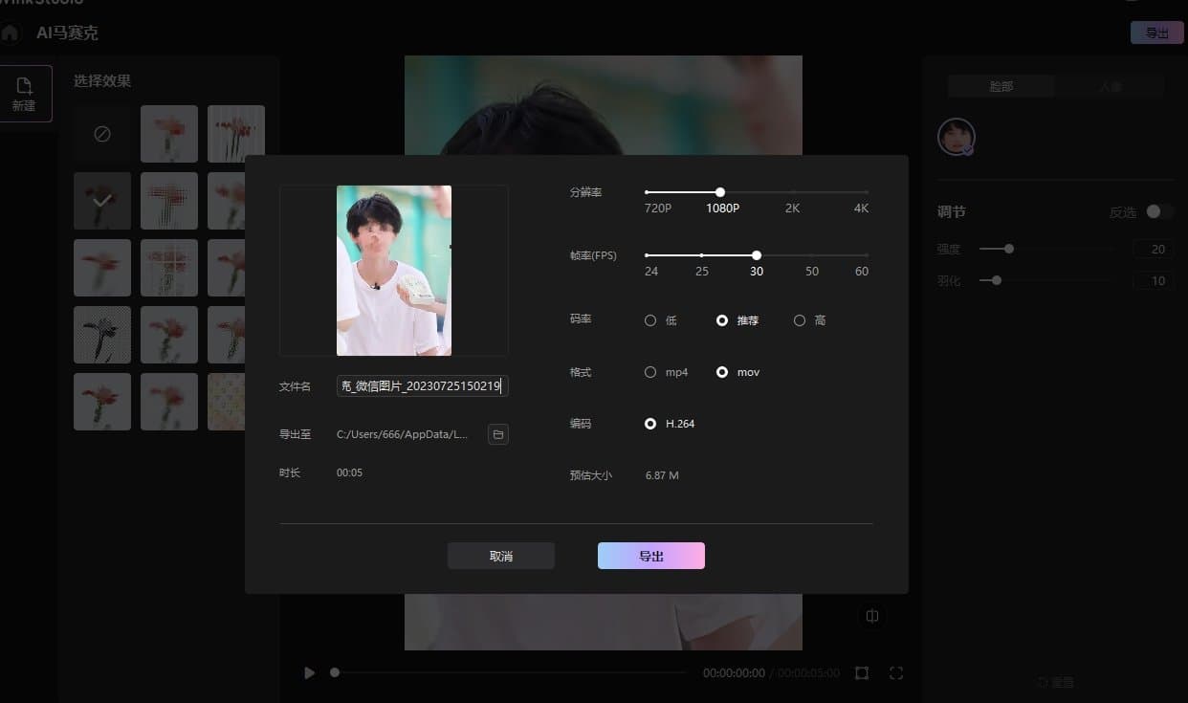Open the export folder browse icon
The image size is (1188, 703).
[497, 433]
